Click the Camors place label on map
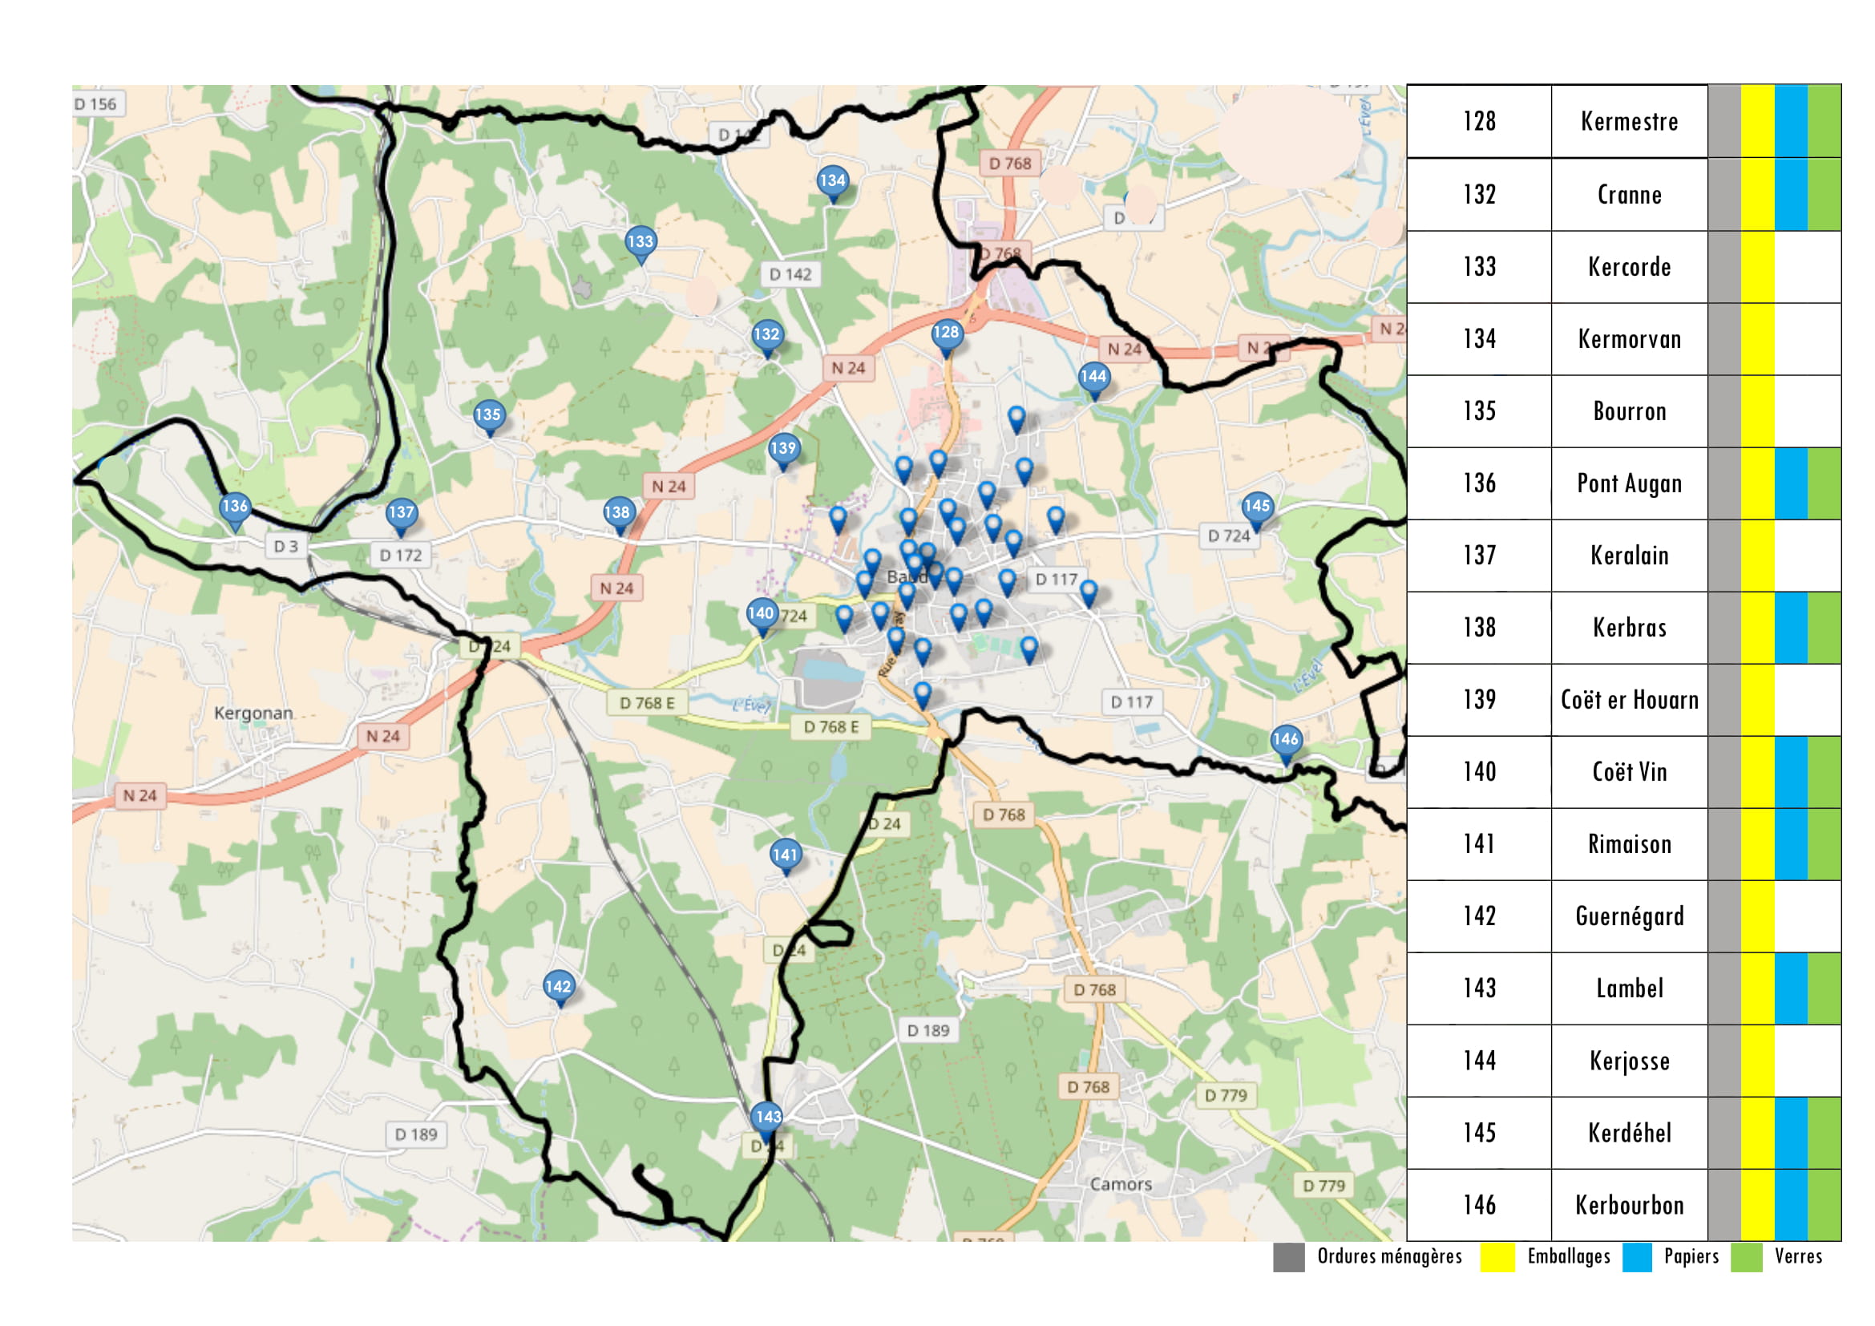The height and width of the screenshot is (1326, 1875). pyautogui.click(x=1121, y=1185)
